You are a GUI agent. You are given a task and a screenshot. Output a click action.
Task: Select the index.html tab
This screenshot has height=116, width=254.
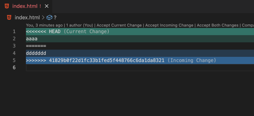coord(26,6)
